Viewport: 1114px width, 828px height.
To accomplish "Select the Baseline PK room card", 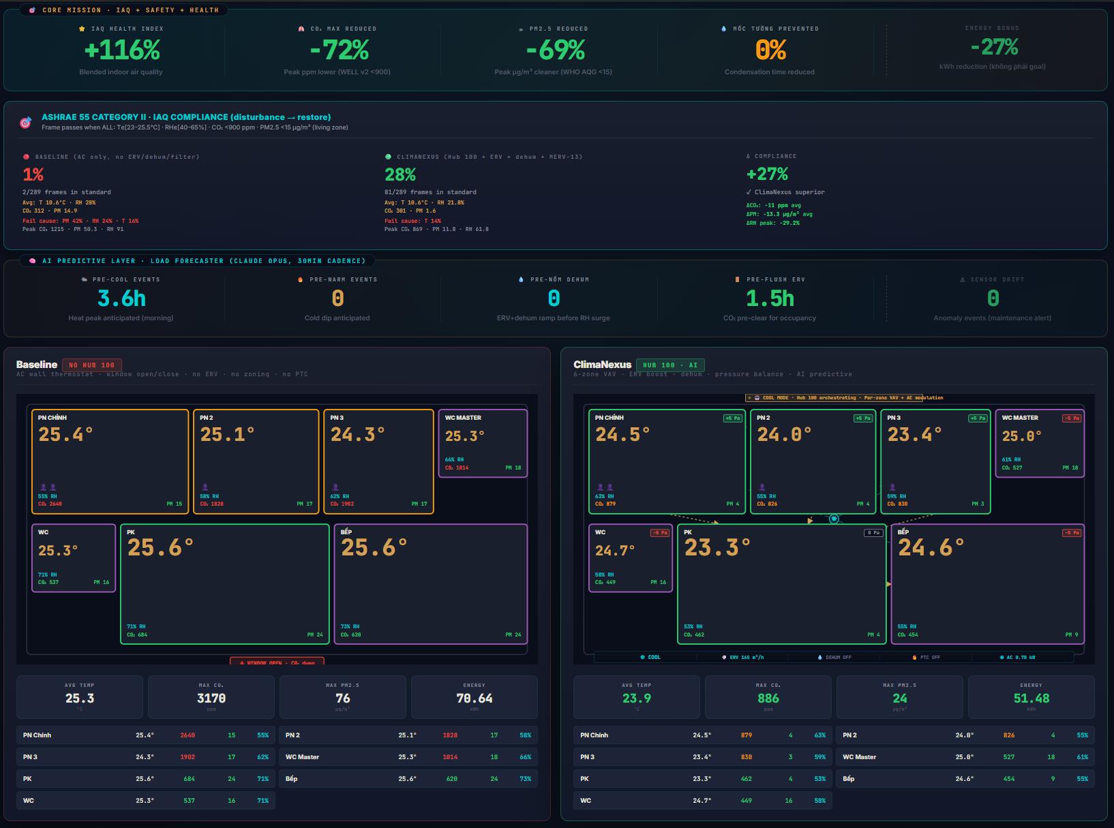I will [225, 584].
